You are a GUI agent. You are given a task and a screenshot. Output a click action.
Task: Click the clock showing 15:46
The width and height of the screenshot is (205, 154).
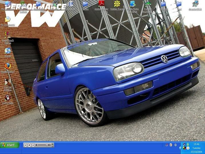pyautogui.click(x=196, y=144)
